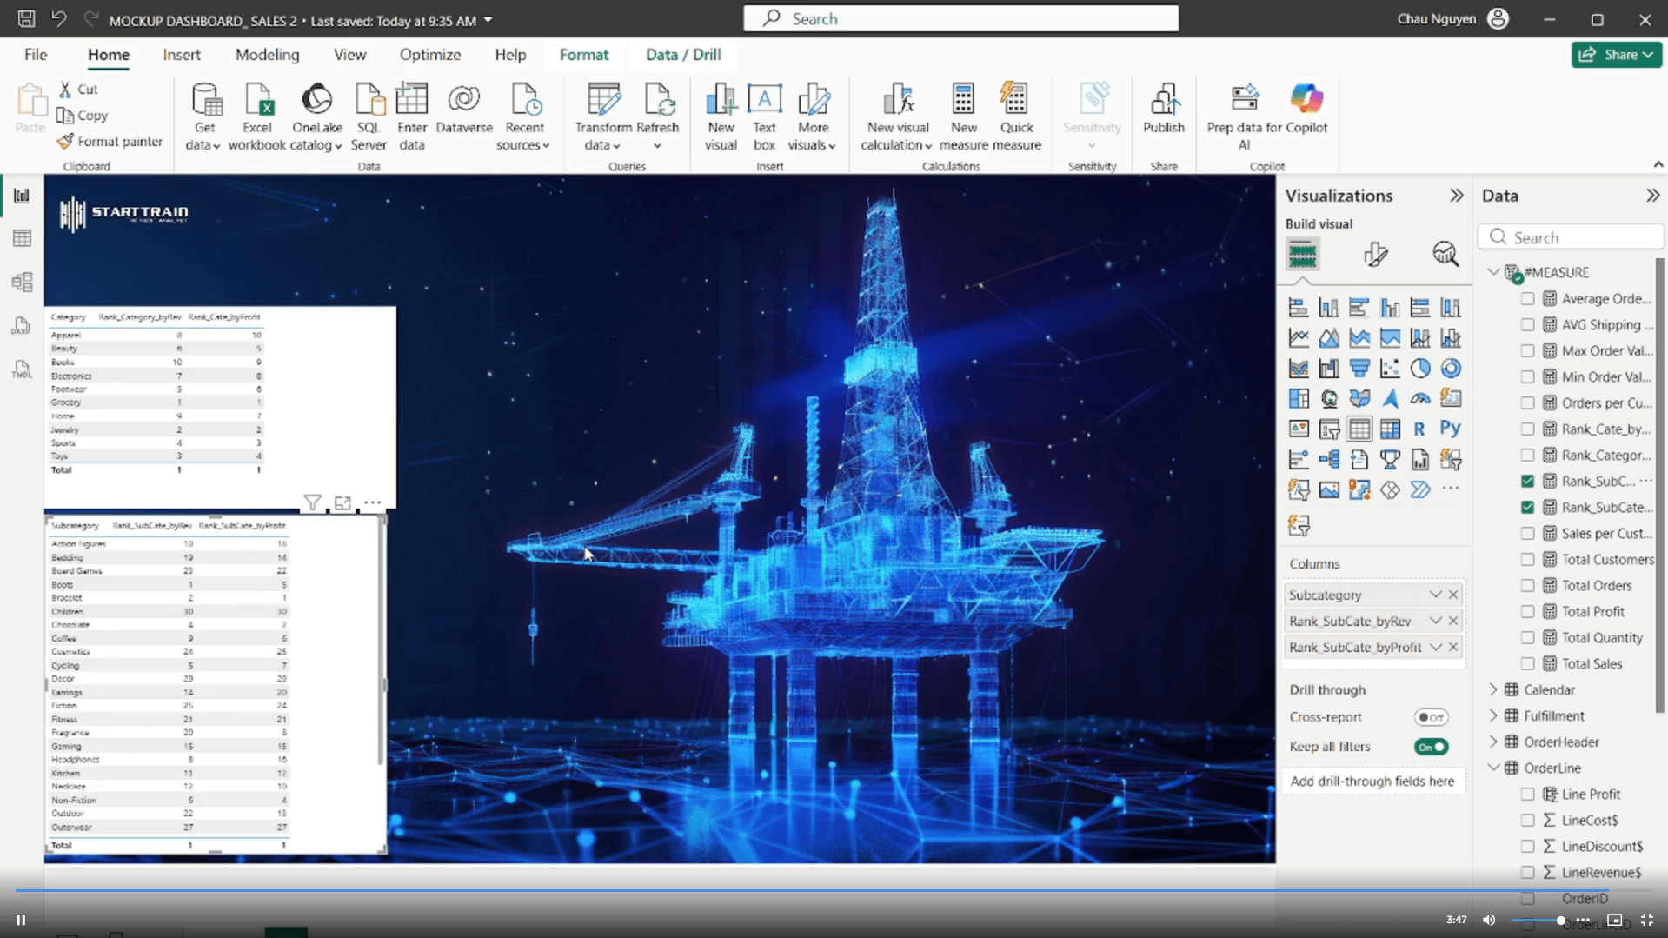This screenshot has height=938, width=1668.
Task: Switch to the Format tab
Action: [x=583, y=55]
